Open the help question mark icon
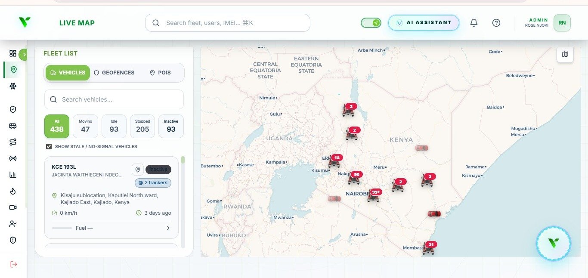Viewport: 588px width, 278px height. pos(496,23)
